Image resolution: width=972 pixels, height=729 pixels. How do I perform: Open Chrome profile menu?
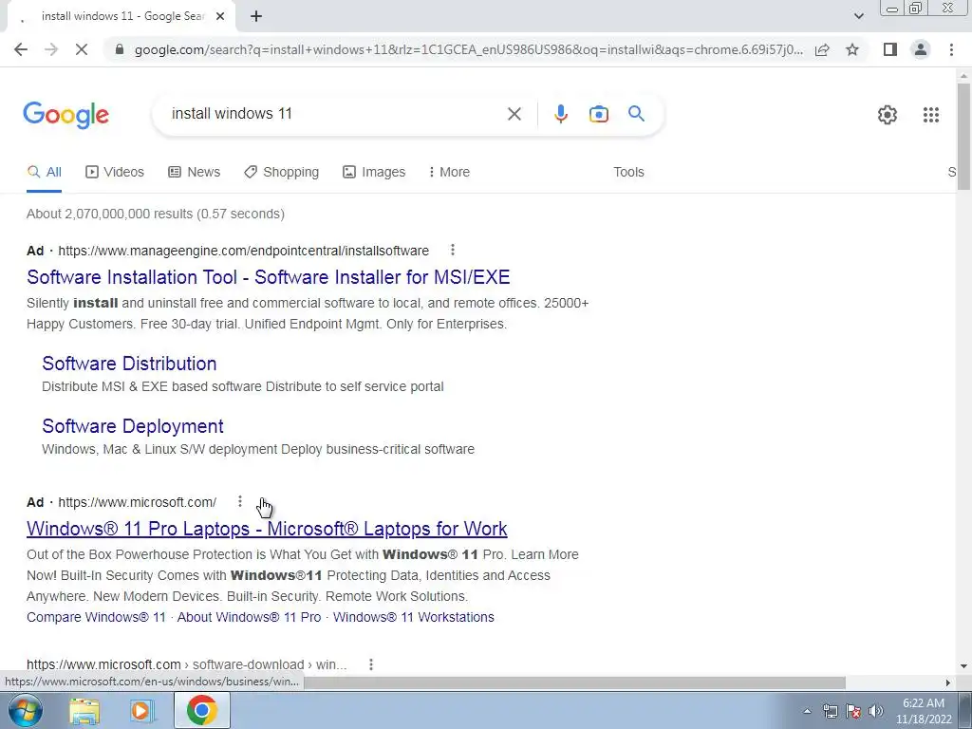[921, 49]
